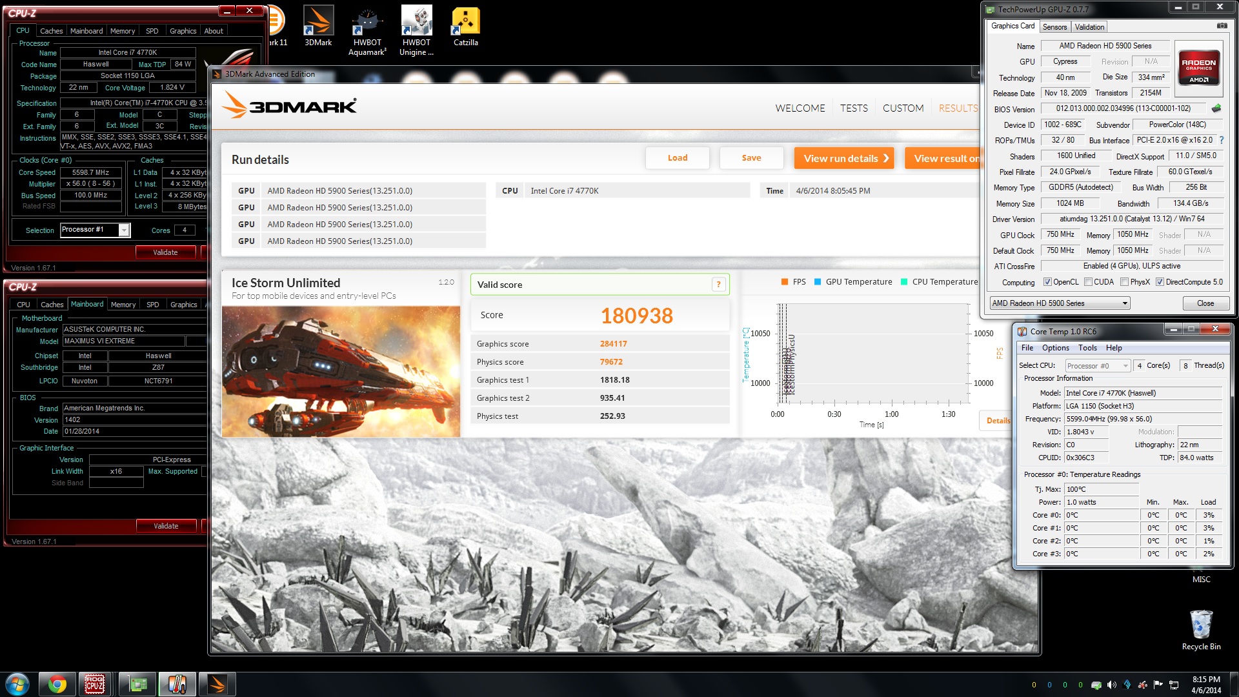Click Validate in the top CPU-Z window
This screenshot has height=697, width=1239.
point(165,252)
